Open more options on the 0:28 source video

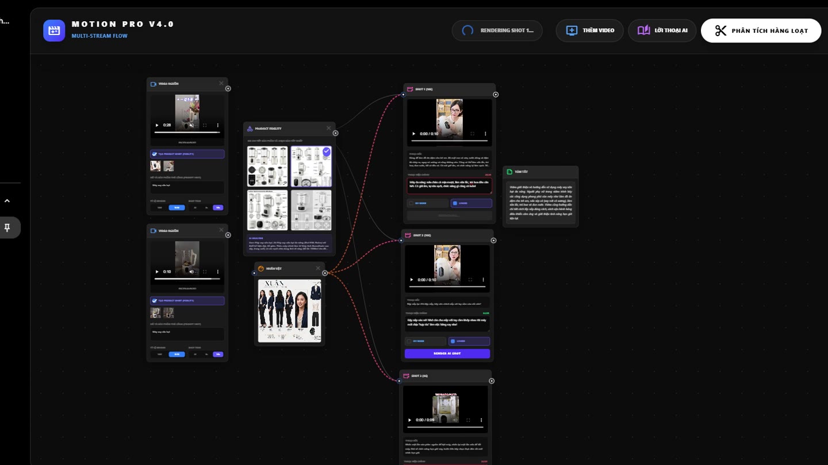(218, 125)
